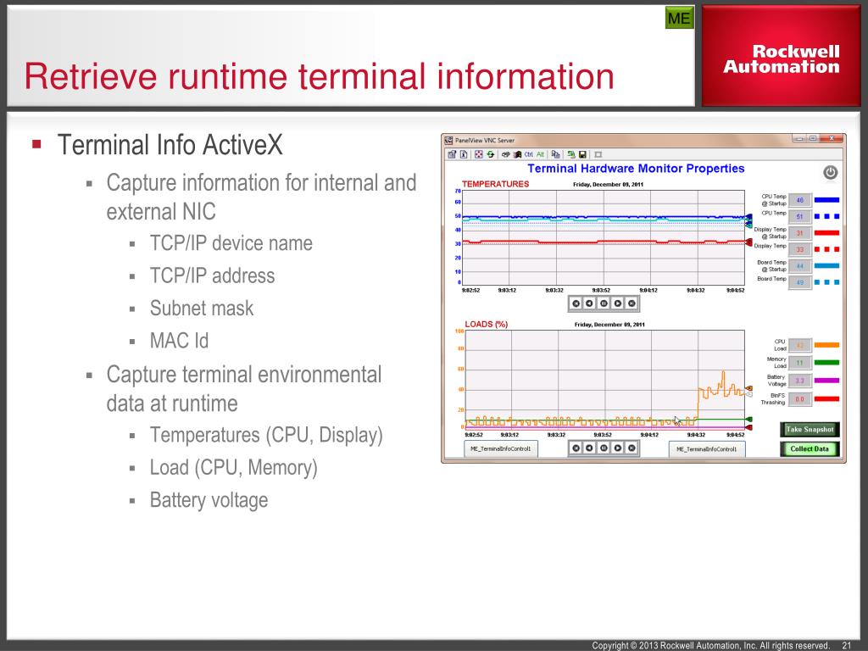
Task: Jump to last on Loads chart controls
Action: 632,448
